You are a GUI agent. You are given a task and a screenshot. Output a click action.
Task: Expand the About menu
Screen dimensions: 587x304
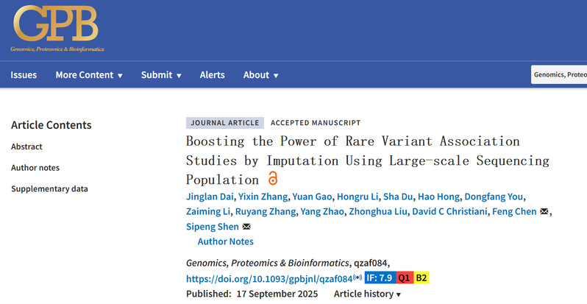(x=261, y=75)
